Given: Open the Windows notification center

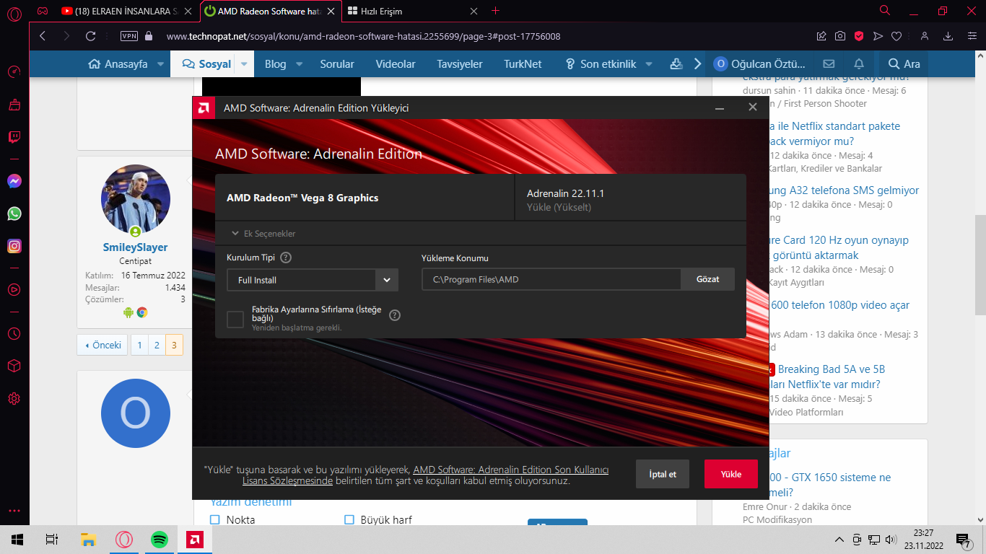Looking at the screenshot, I should tap(963, 539).
